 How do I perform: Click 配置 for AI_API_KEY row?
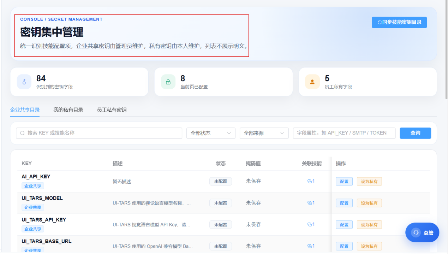344,182
